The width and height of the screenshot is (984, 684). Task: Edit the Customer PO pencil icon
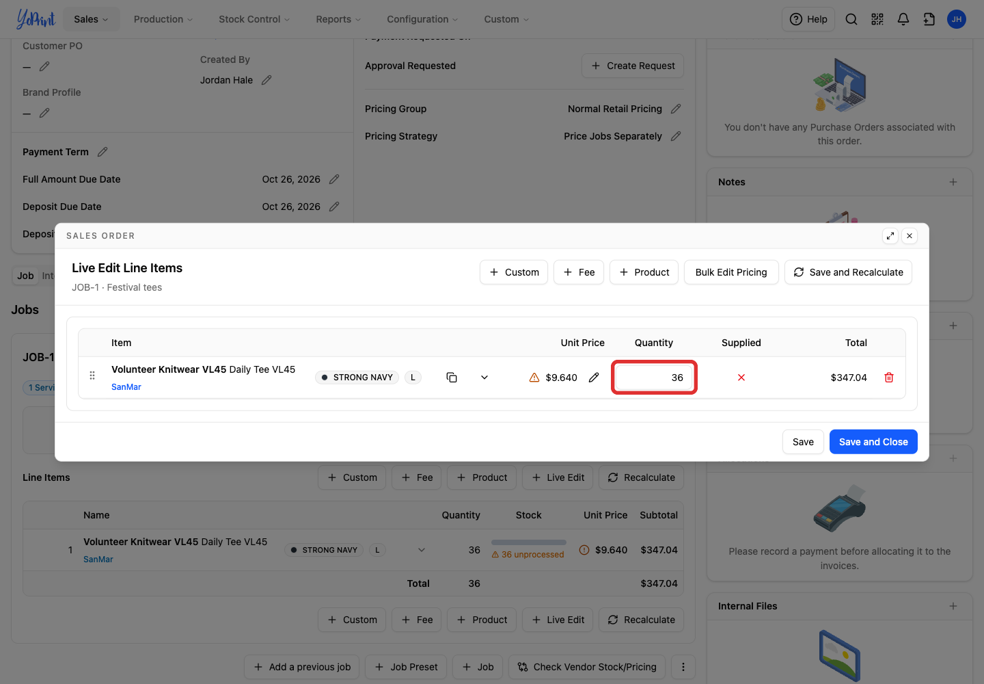click(44, 66)
